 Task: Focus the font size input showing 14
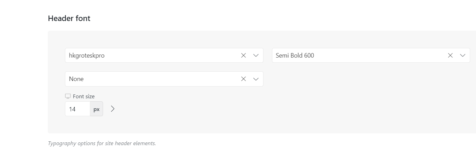coord(77,109)
